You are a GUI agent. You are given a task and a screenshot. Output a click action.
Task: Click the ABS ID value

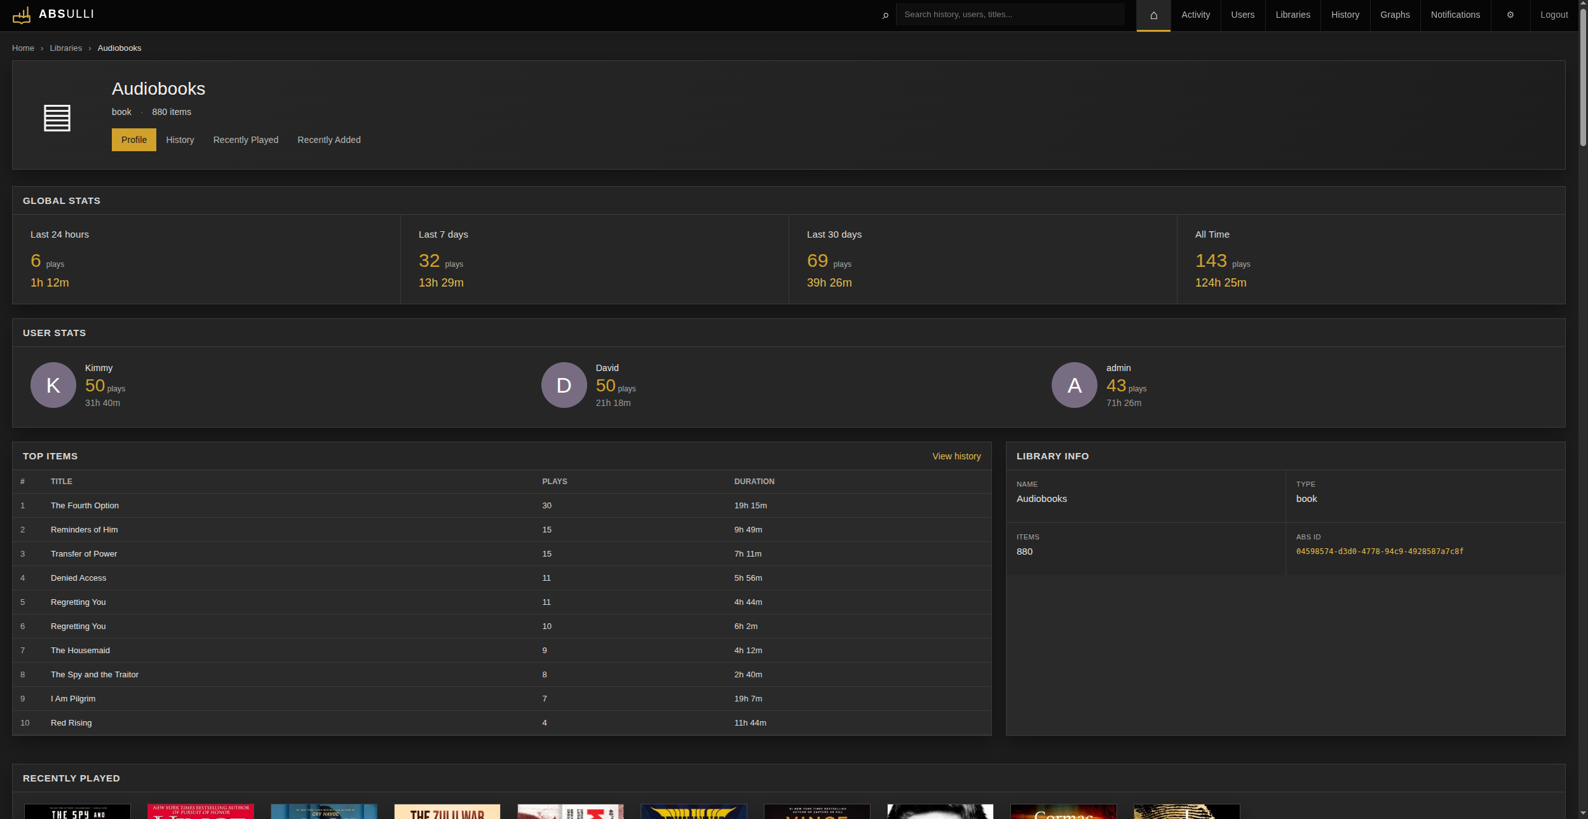[1380, 552]
